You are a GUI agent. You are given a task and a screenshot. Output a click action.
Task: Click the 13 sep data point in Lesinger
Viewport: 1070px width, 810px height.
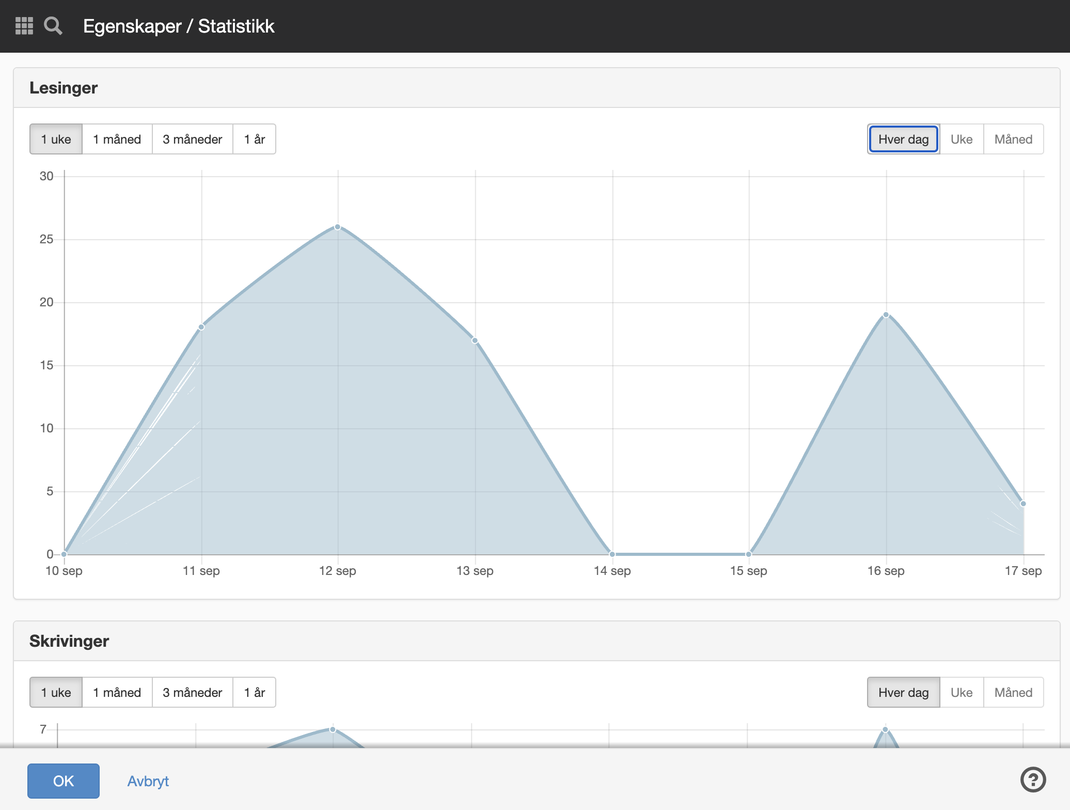point(475,340)
